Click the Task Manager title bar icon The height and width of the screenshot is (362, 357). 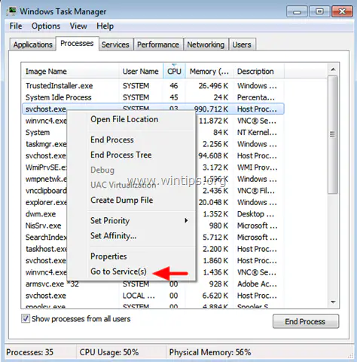(11, 11)
